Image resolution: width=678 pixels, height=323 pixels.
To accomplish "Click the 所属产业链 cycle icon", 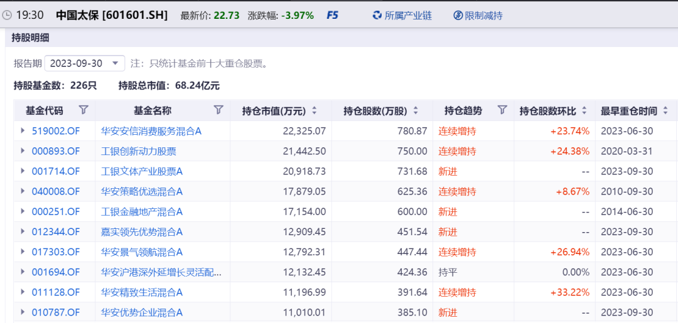I will (x=377, y=16).
